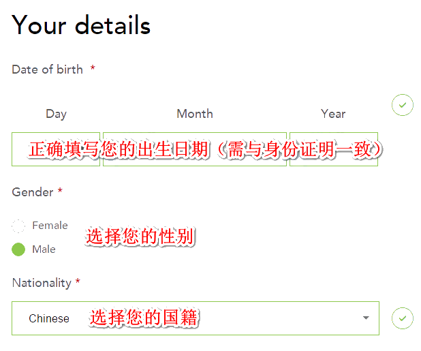Click the "Nationality" field label
Viewport: 421px width, 351px height.
[x=42, y=283]
